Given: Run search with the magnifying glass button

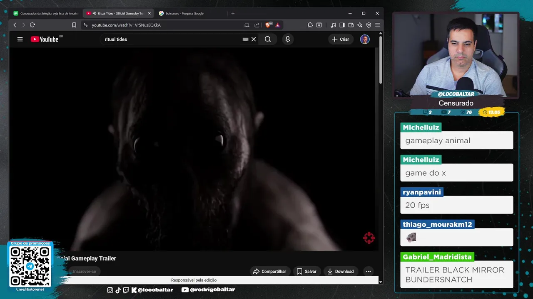Looking at the screenshot, I should click(x=268, y=39).
